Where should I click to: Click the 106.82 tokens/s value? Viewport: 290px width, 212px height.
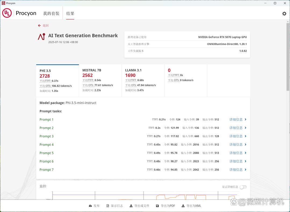point(61,86)
